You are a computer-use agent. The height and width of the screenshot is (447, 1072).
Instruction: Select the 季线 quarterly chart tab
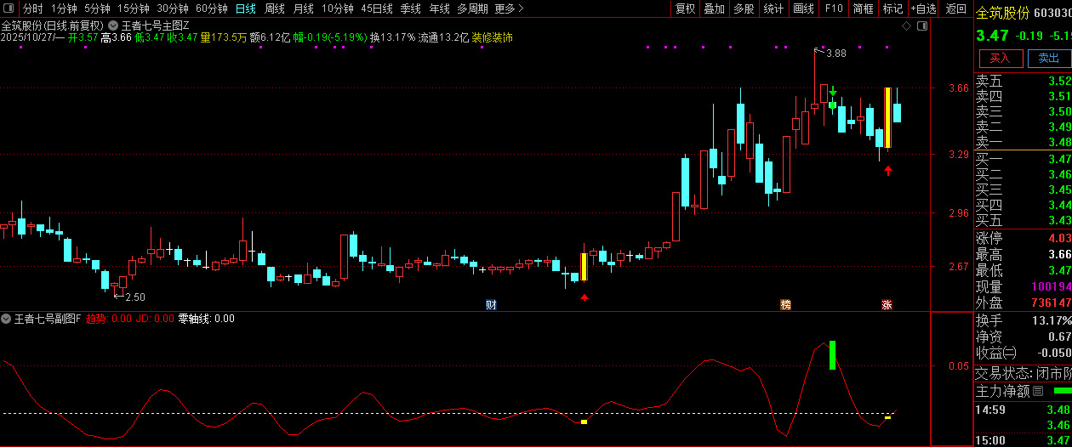click(x=410, y=8)
